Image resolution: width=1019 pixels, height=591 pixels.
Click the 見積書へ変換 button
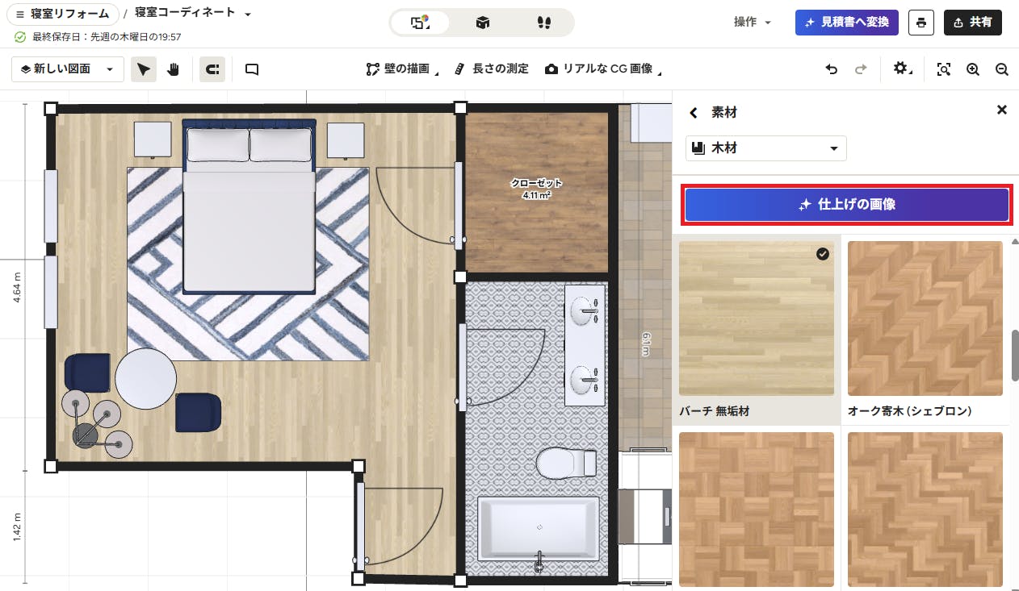tap(846, 23)
